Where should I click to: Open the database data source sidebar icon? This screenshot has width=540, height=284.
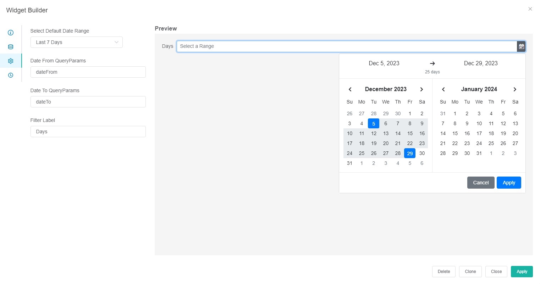click(11, 47)
